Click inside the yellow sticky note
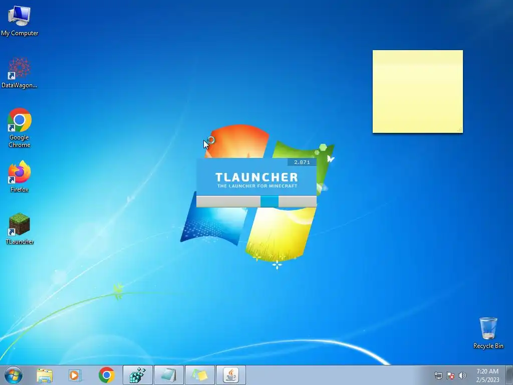513x385 pixels. click(x=417, y=92)
